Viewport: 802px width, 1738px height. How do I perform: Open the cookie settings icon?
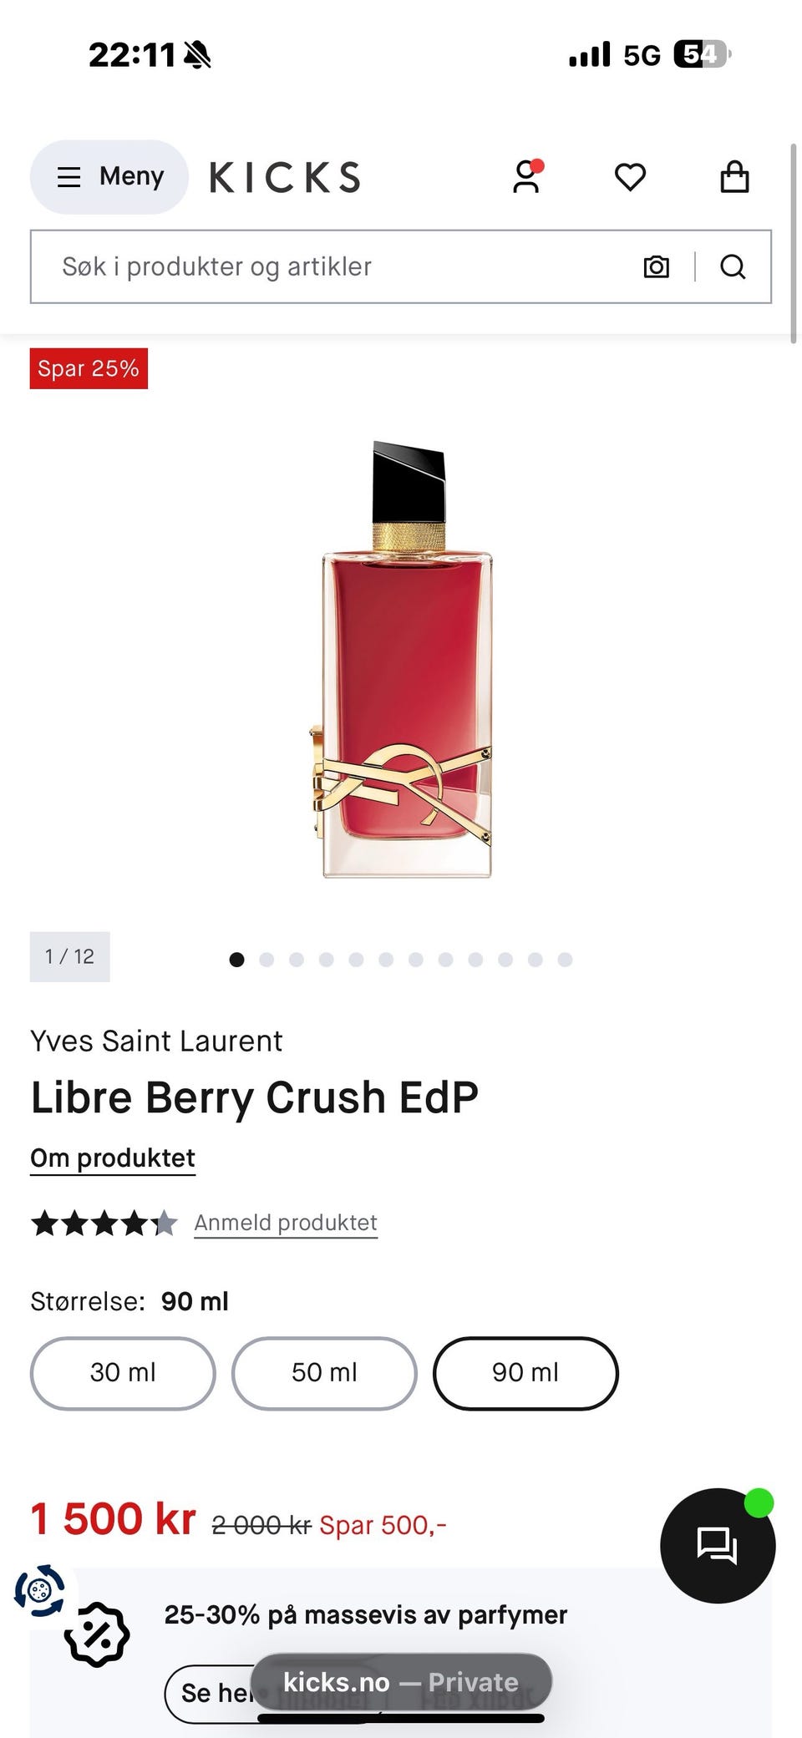coord(39,1590)
